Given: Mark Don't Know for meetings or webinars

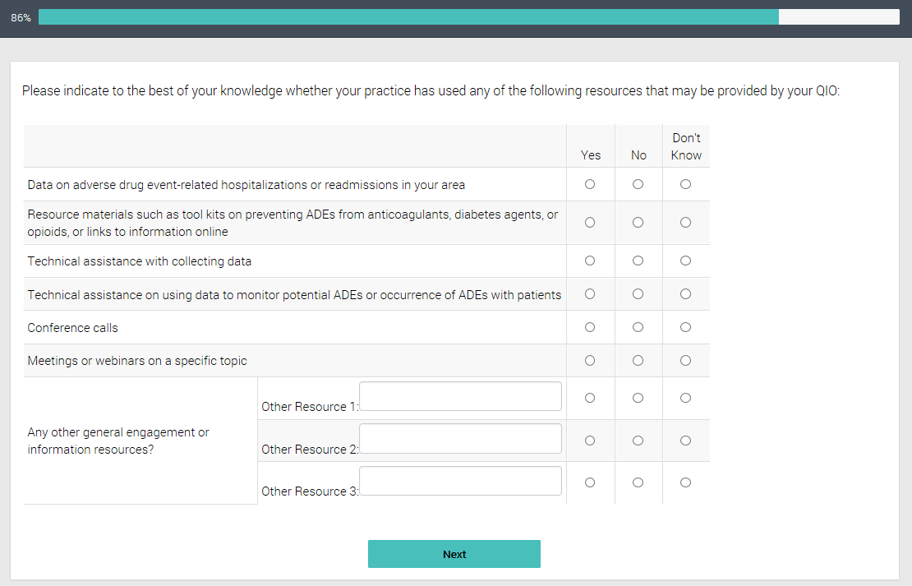Looking at the screenshot, I should tap(686, 361).
